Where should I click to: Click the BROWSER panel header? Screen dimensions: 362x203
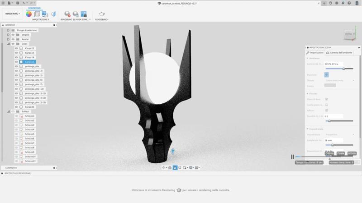coord(29,25)
